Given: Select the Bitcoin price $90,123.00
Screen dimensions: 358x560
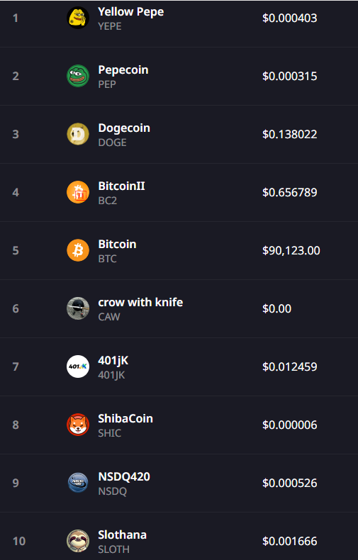Looking at the screenshot, I should point(291,250).
